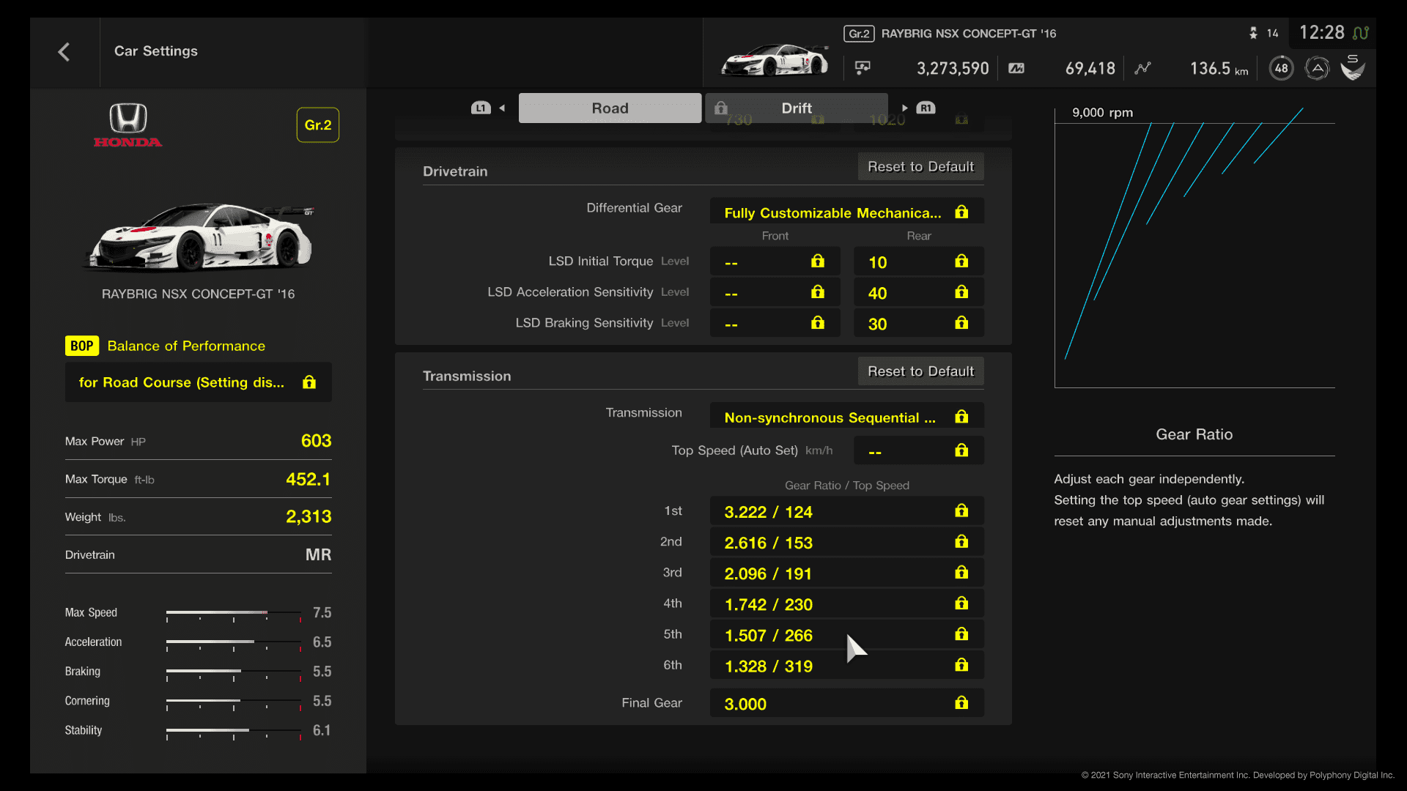Select front LSD Acceleration Sensitivity field
Image resolution: width=1407 pixels, height=791 pixels.
pos(775,292)
